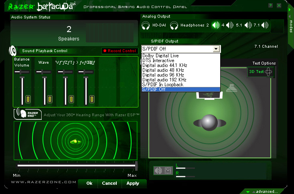Click the 3D Test button
Image resolution: width=294 pixels, height=194 pixels.
point(260,72)
